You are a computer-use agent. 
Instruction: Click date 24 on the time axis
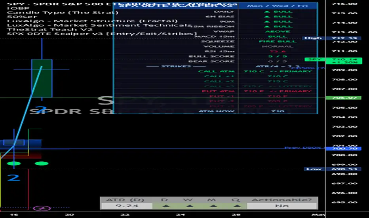click(181, 214)
